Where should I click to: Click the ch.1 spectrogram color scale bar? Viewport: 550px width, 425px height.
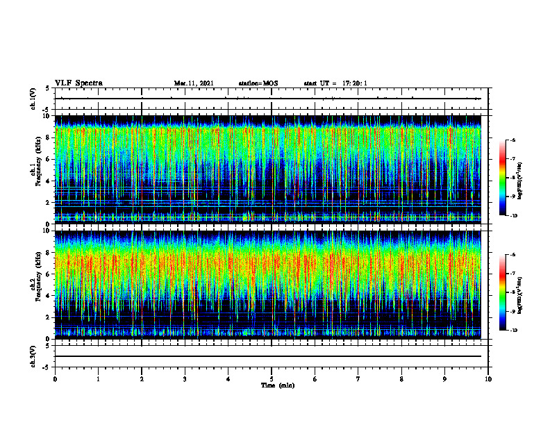pos(502,178)
